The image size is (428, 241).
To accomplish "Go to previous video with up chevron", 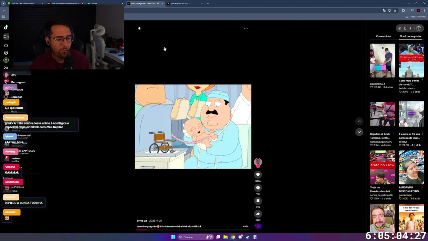I will tap(359, 122).
